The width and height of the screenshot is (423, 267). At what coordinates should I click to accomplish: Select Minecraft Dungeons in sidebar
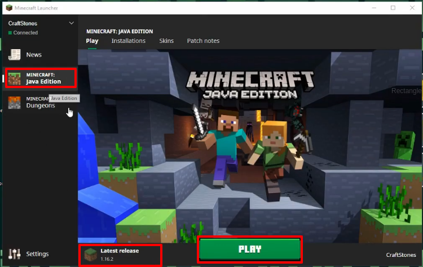click(x=41, y=102)
